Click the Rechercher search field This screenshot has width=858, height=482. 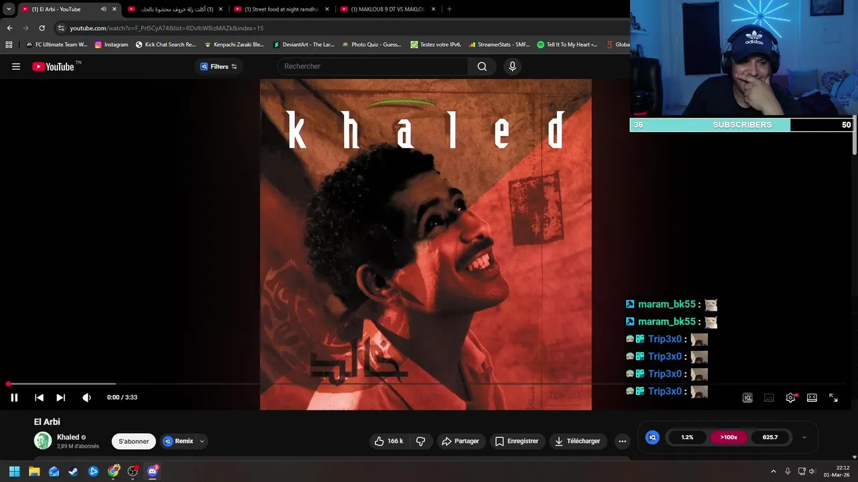tap(373, 66)
